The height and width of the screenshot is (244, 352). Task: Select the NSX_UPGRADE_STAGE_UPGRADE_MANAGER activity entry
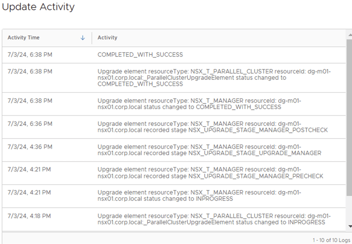click(x=209, y=150)
